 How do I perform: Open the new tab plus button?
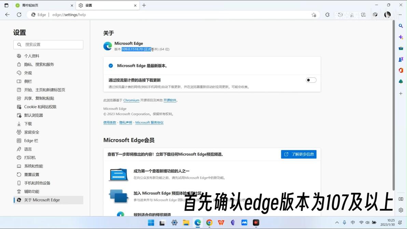pos(144,5)
